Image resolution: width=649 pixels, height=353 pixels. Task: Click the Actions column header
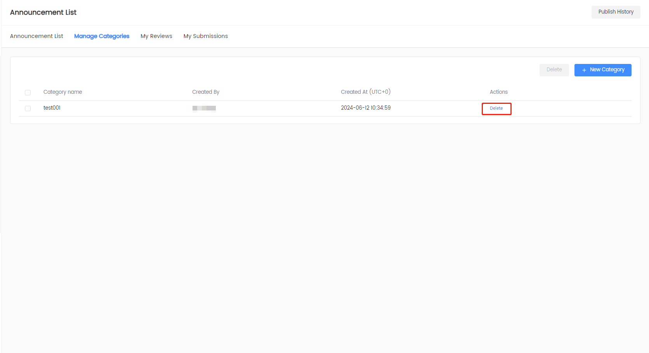pos(498,92)
